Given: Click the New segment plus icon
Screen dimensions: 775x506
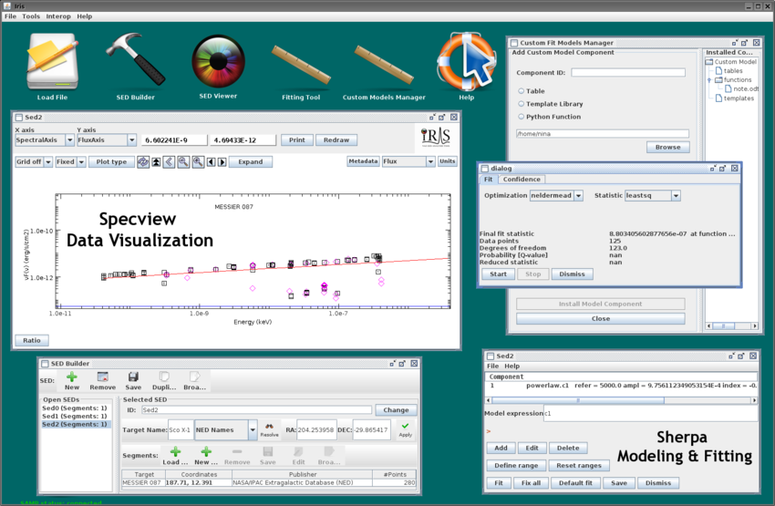Looking at the screenshot, I should tap(206, 456).
